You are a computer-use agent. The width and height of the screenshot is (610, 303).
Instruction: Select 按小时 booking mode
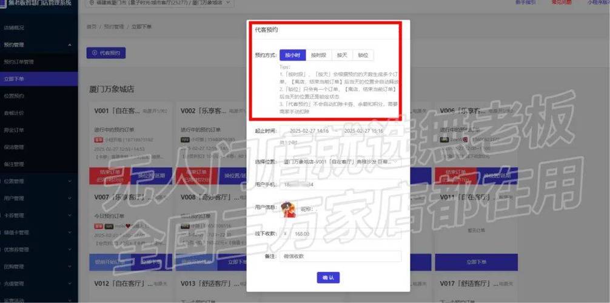[292, 55]
